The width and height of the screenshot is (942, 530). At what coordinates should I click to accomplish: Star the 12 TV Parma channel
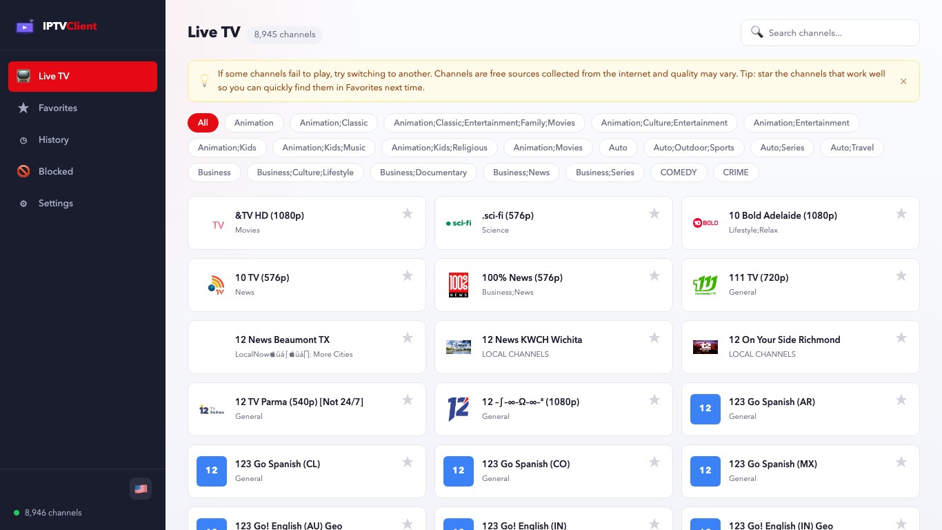(408, 400)
